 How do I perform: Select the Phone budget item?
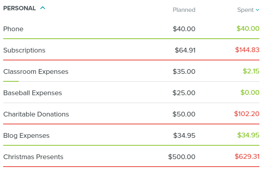tap(13, 29)
